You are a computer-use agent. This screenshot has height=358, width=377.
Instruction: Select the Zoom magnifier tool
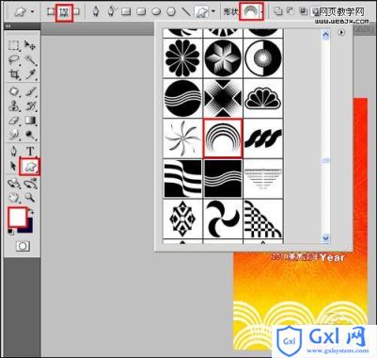coord(30,198)
